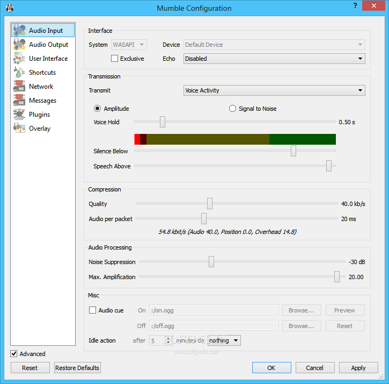This screenshot has width=389, height=384.
Task: Click the Speech Above slider handle
Action: click(x=329, y=166)
